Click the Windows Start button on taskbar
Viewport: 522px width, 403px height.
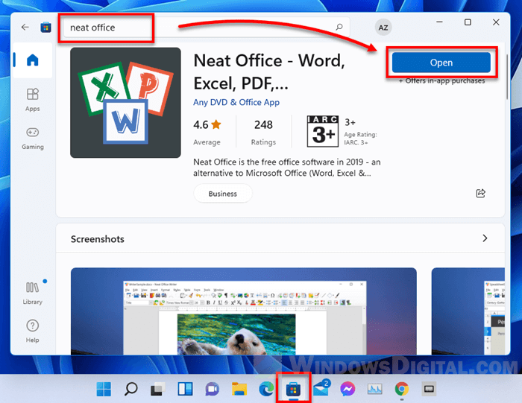click(x=104, y=388)
